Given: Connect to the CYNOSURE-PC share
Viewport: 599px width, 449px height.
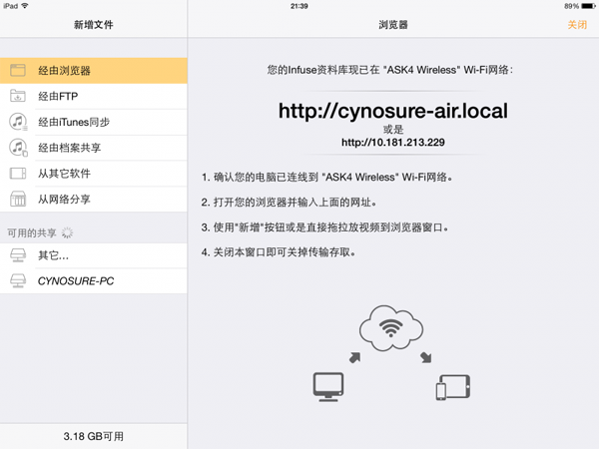Looking at the screenshot, I should tap(94, 281).
